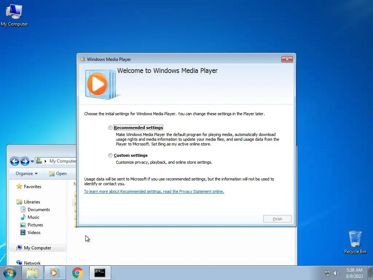Open the Command Prompt taskbar button
Viewport: 373px width, 280px height.
100,273
